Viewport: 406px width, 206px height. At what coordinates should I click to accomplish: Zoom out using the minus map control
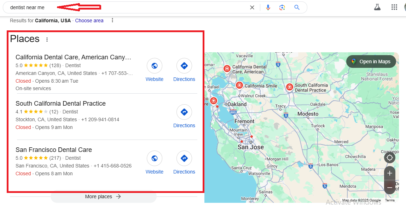tap(389, 187)
